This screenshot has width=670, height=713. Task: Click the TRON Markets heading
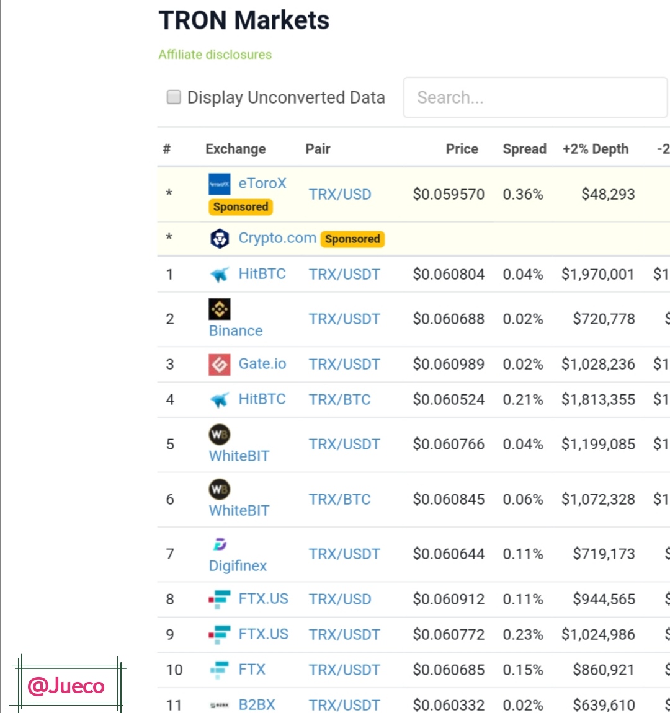pos(244,20)
